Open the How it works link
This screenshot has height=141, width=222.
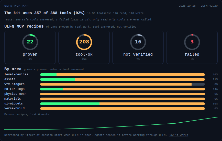pyautogui.click(x=178, y=135)
